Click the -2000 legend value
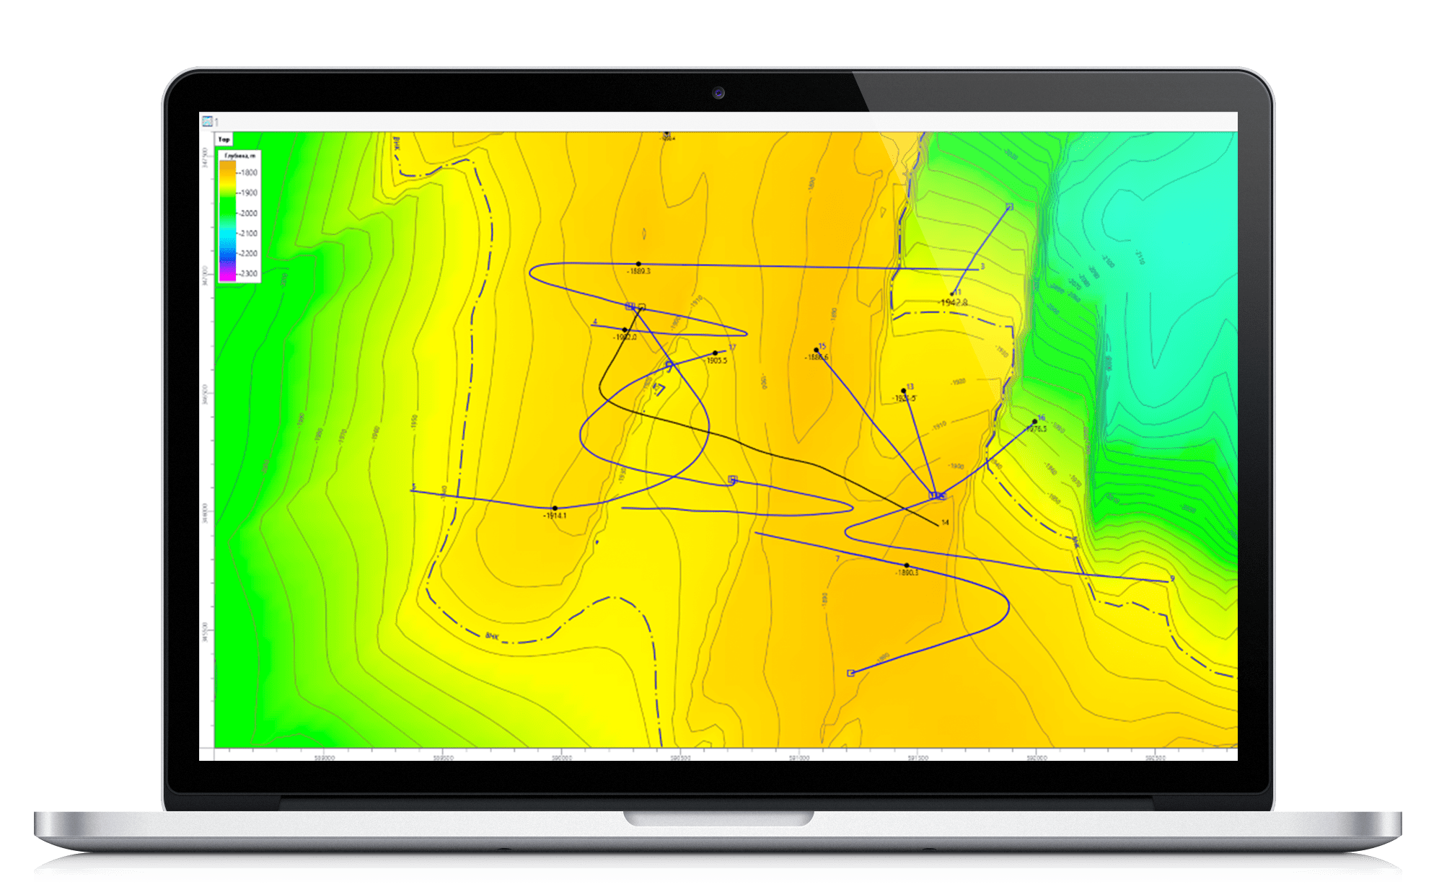Image resolution: width=1439 pixels, height=887 pixels. click(x=249, y=213)
